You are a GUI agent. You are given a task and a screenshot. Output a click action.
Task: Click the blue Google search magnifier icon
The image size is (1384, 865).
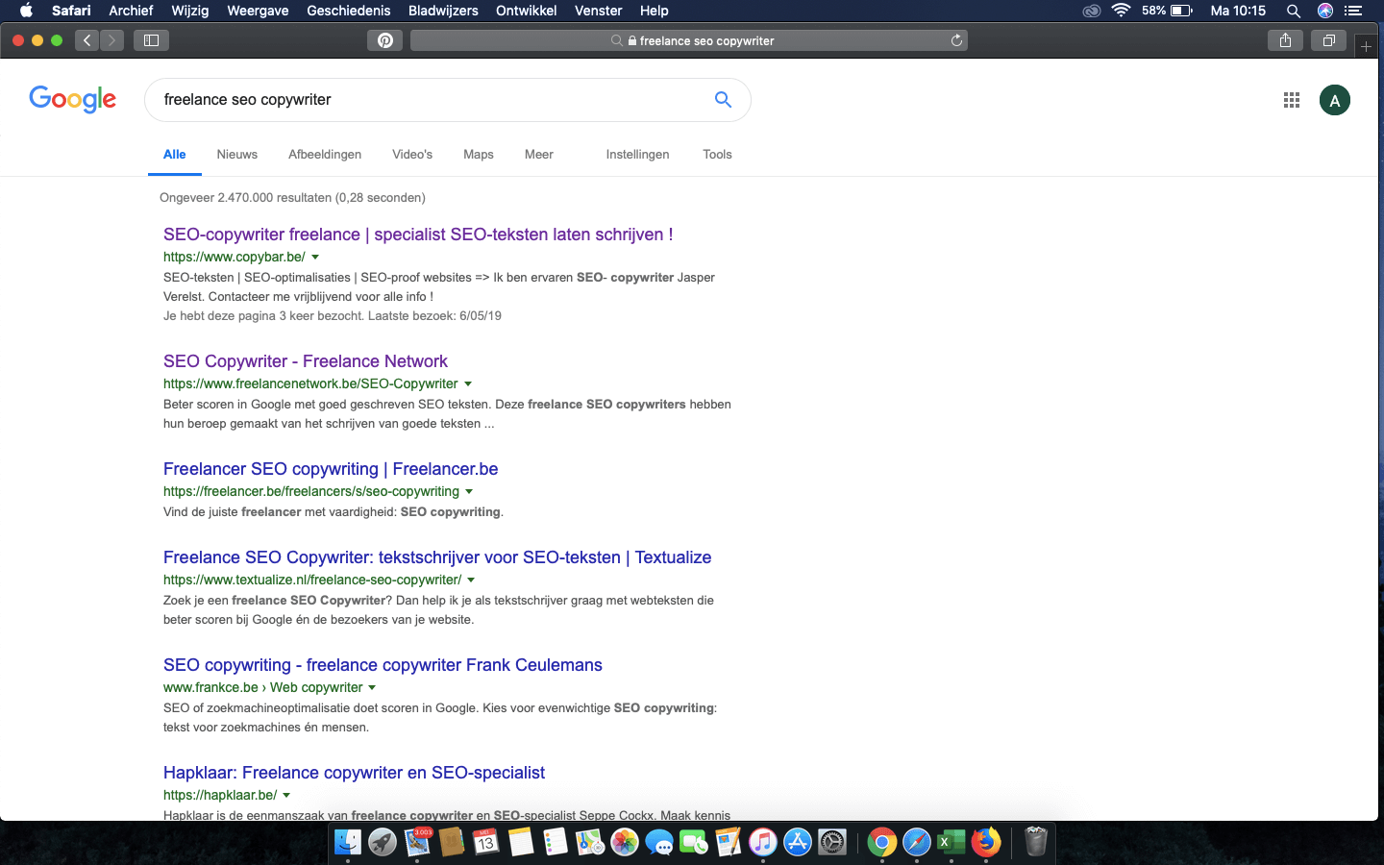723,99
